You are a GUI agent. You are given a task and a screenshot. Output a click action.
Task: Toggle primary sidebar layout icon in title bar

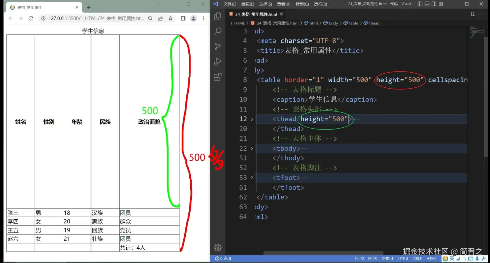click(x=420, y=4)
